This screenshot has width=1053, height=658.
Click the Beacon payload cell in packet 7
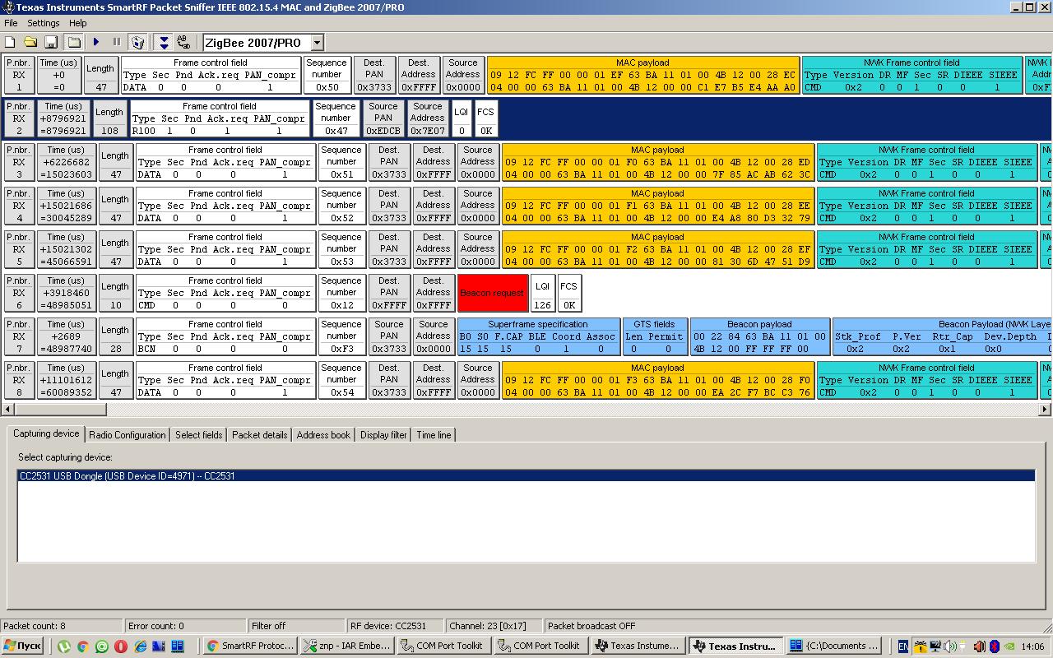[x=759, y=336]
